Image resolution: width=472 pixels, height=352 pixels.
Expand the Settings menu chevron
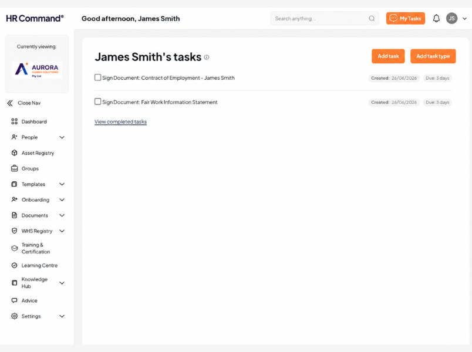coord(62,316)
